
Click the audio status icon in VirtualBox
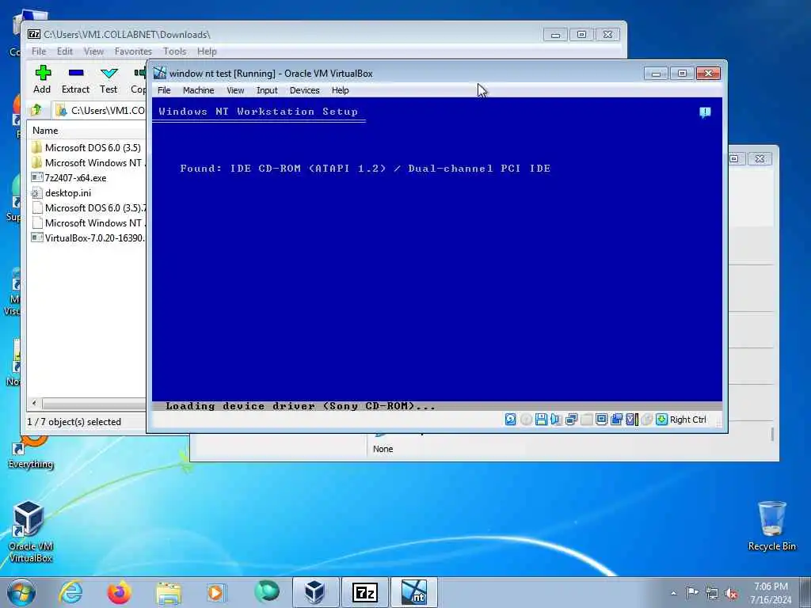pyautogui.click(x=556, y=420)
